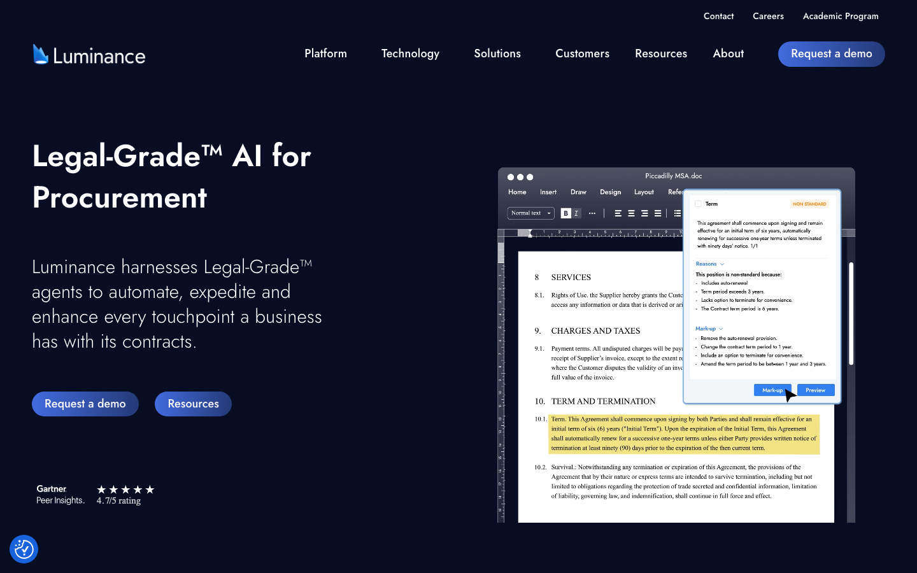Click the indent marker on the ruler
917x573 pixels.
530,234
